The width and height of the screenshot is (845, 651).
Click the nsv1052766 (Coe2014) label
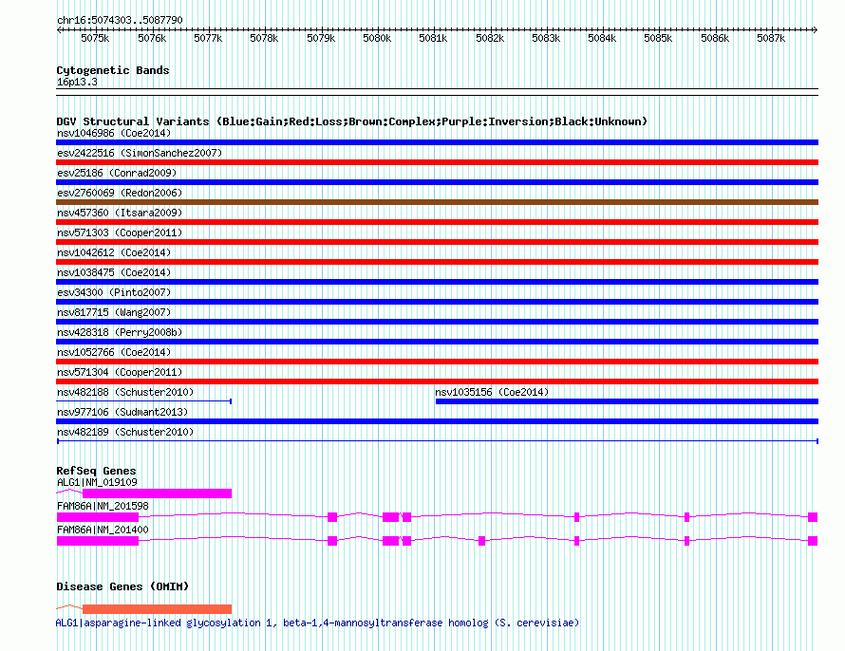coord(114,352)
